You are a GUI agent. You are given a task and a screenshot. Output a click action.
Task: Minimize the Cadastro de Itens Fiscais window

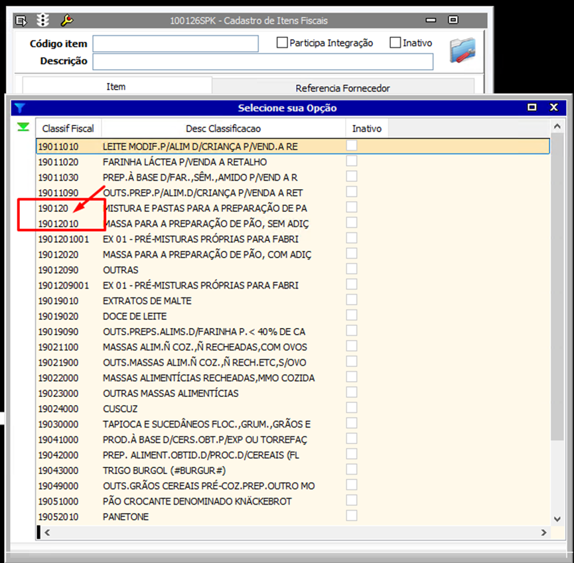[431, 20]
